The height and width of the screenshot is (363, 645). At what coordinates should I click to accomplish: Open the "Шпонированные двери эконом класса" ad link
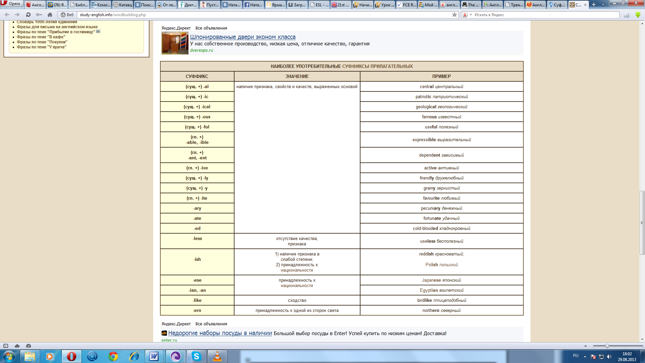click(x=243, y=37)
